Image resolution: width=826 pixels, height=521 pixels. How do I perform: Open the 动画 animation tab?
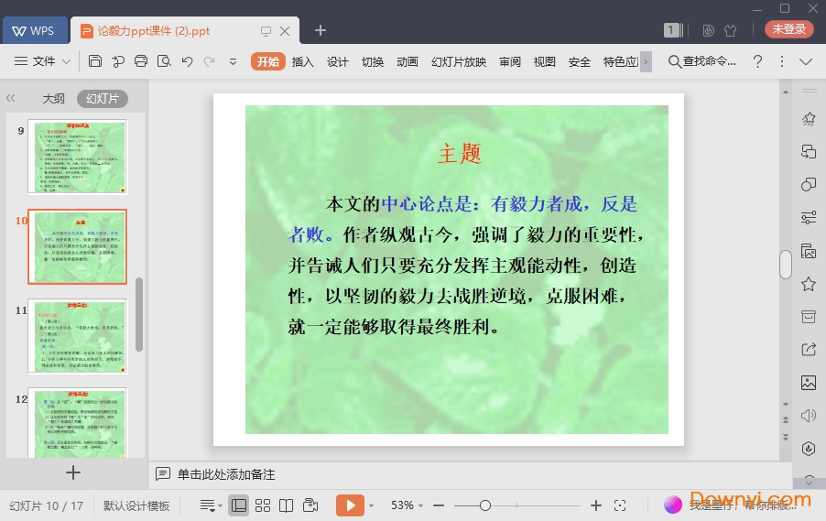coord(408,61)
